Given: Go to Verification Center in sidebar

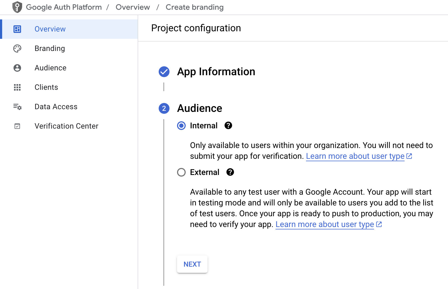Looking at the screenshot, I should tap(66, 126).
